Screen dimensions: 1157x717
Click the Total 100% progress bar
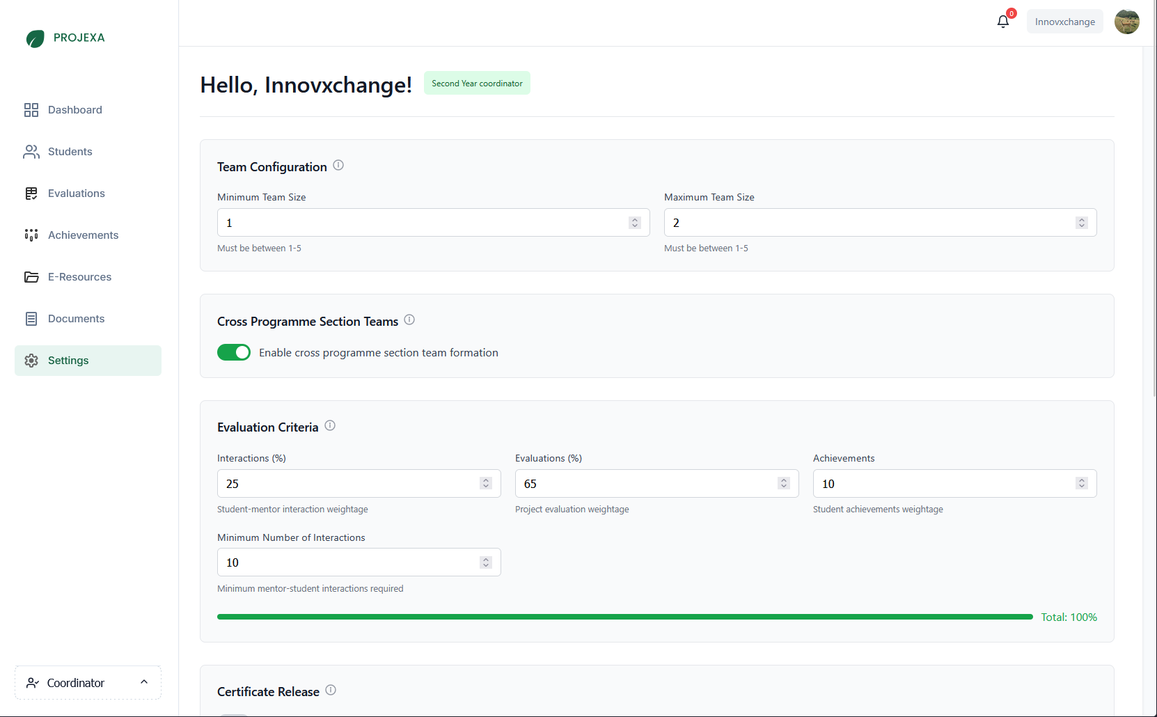pyautogui.click(x=624, y=617)
